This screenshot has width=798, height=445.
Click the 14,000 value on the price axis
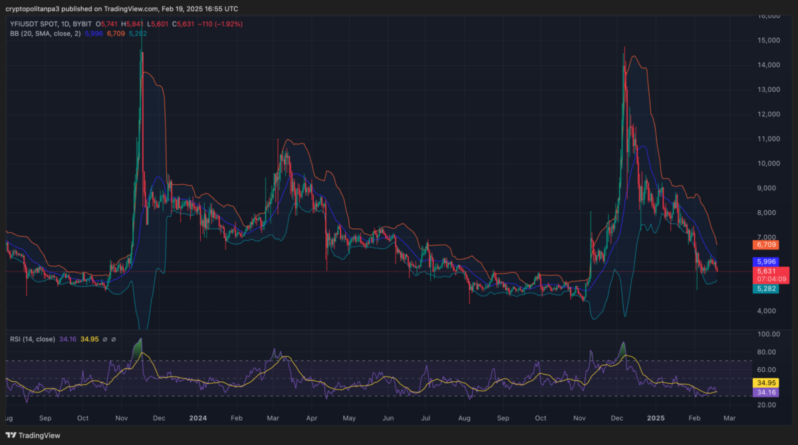pyautogui.click(x=769, y=65)
